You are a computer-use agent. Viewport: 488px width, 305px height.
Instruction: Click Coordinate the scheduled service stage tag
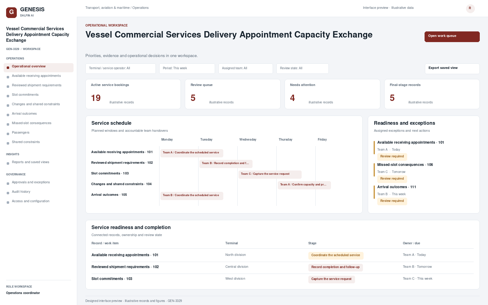(x=336, y=255)
